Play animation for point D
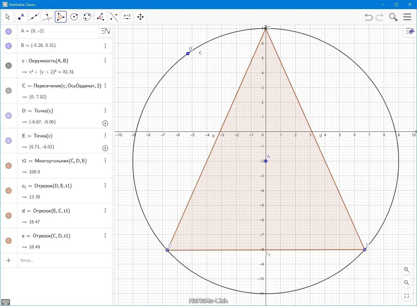 coord(105,123)
